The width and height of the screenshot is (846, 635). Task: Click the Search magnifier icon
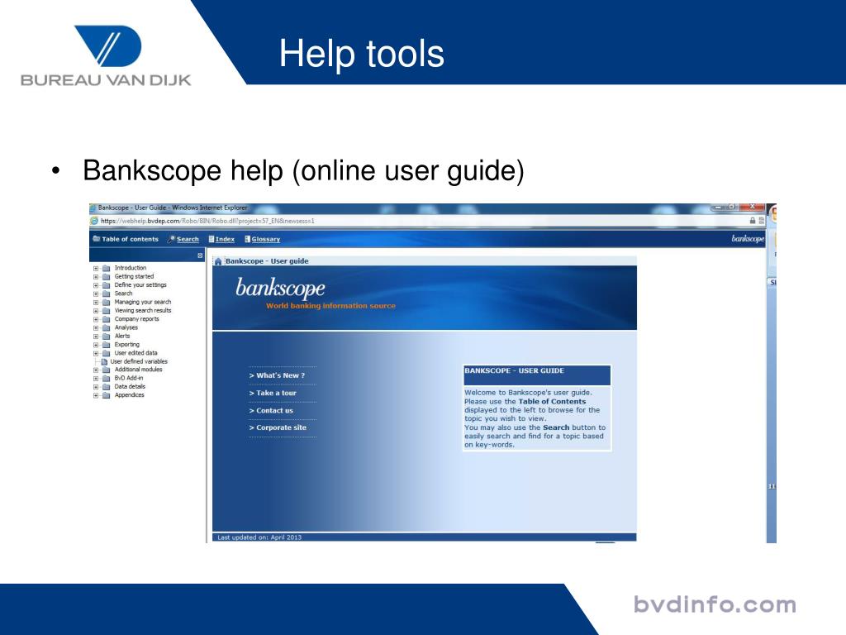(171, 239)
